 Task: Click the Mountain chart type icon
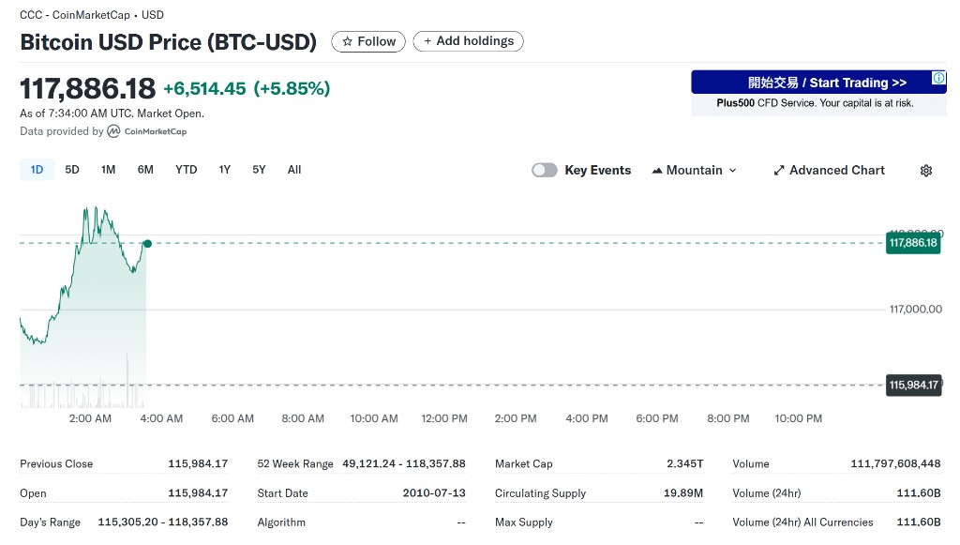tap(657, 170)
